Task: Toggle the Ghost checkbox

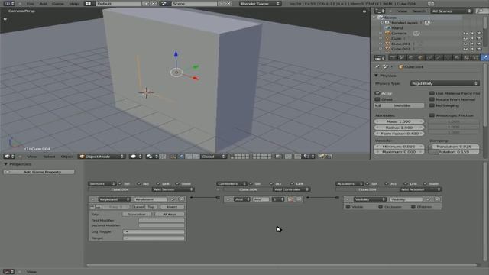Action: (x=377, y=99)
